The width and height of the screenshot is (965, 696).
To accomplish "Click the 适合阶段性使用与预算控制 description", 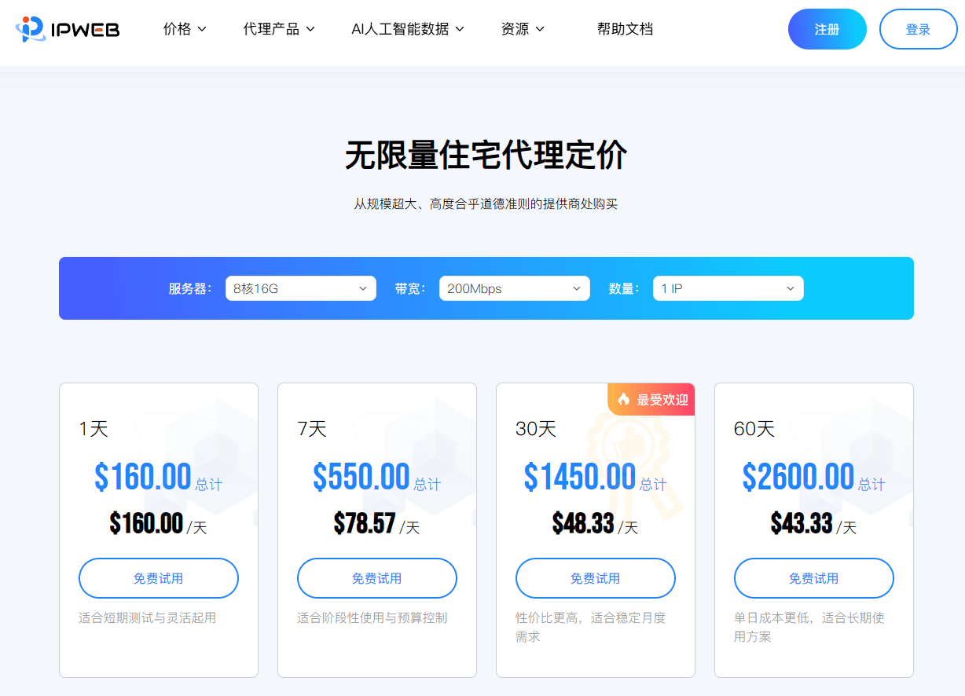I will (372, 618).
